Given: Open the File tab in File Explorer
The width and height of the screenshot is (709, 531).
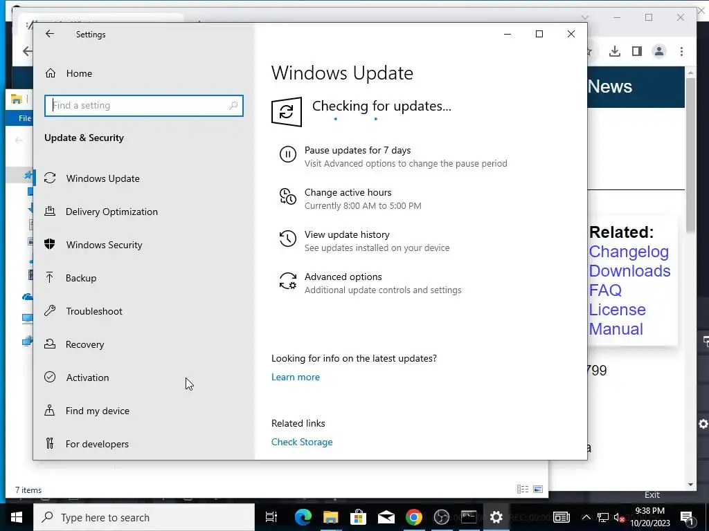Looking at the screenshot, I should [x=24, y=118].
